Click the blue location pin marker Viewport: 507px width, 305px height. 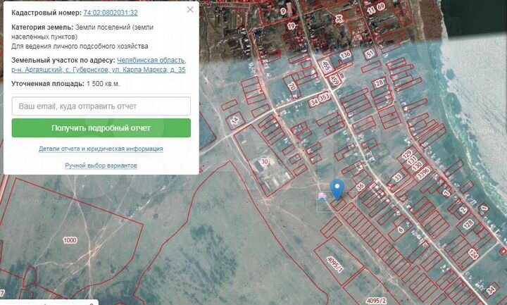[338, 188]
